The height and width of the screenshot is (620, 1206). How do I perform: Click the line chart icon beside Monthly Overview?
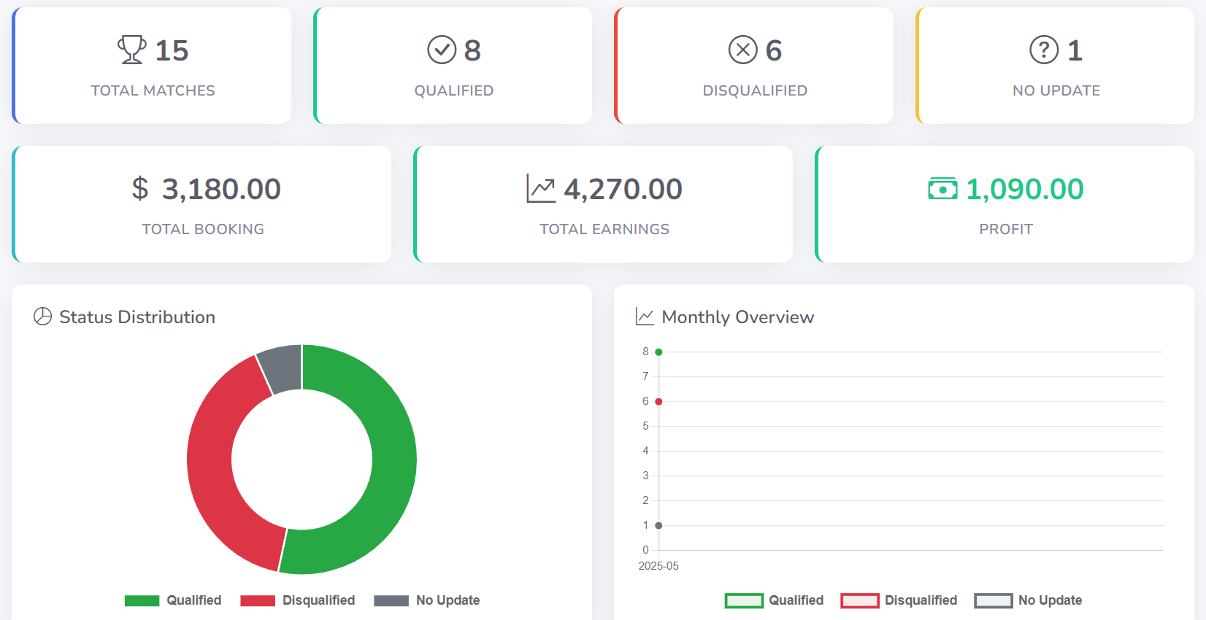645,317
